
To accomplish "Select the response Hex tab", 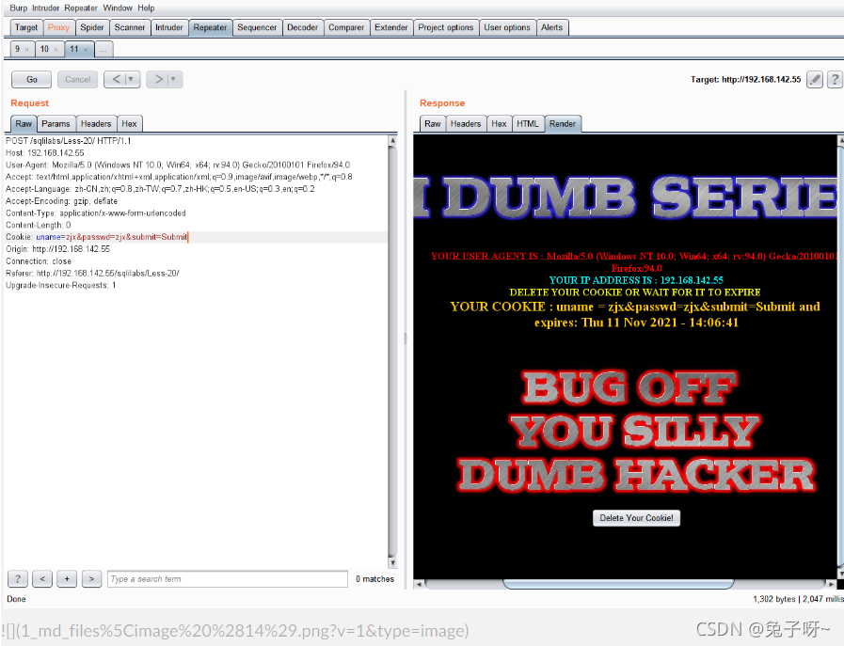I will coord(499,124).
